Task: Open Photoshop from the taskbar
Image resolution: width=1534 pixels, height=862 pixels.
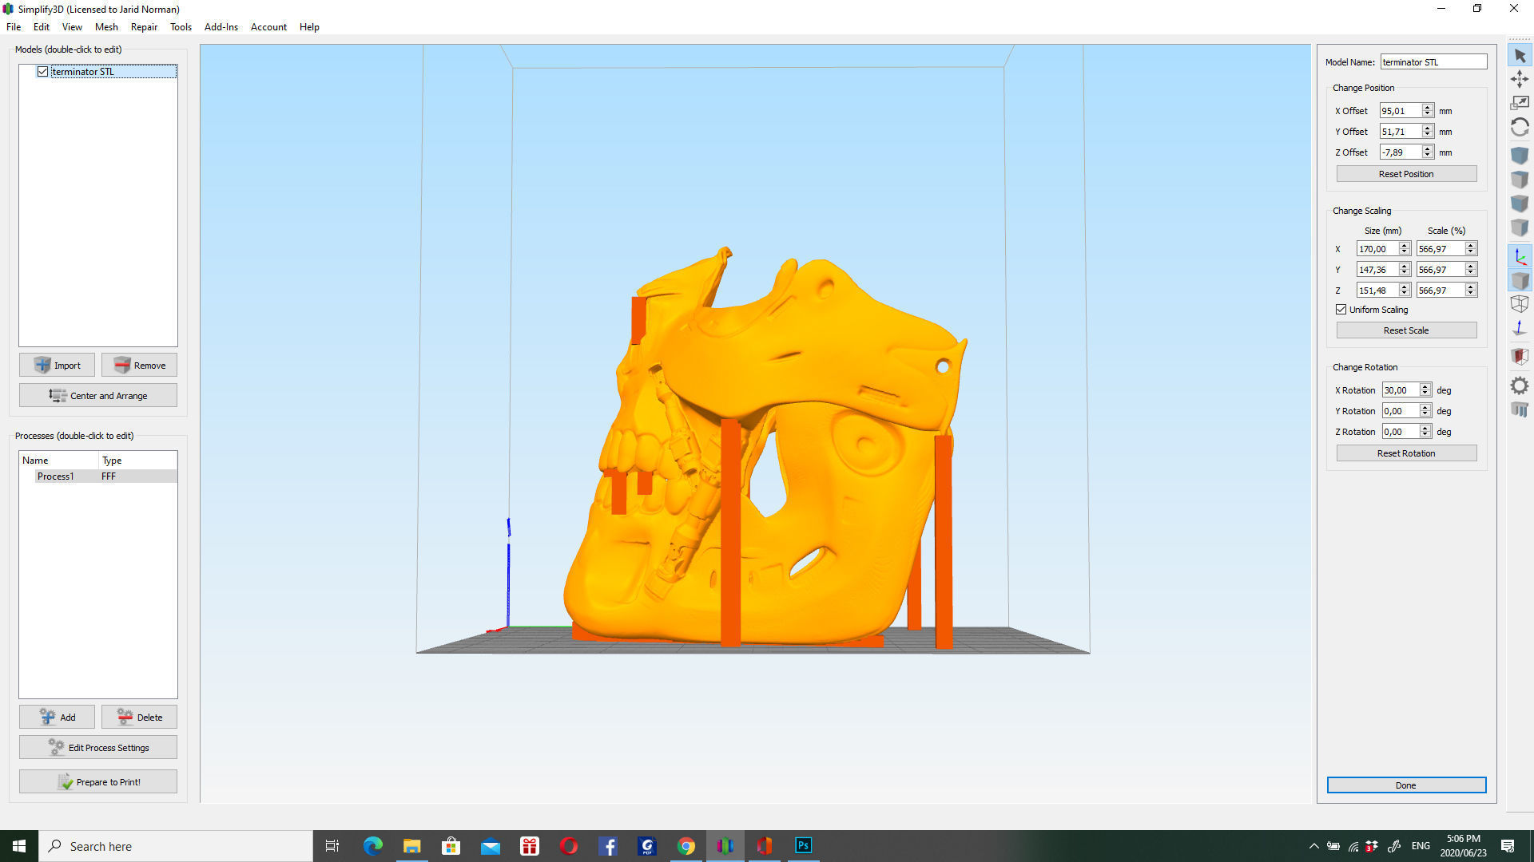Action: click(x=803, y=846)
